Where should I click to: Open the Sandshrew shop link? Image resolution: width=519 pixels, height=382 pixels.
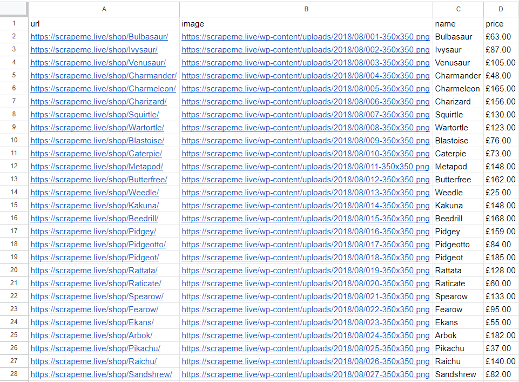(102, 374)
